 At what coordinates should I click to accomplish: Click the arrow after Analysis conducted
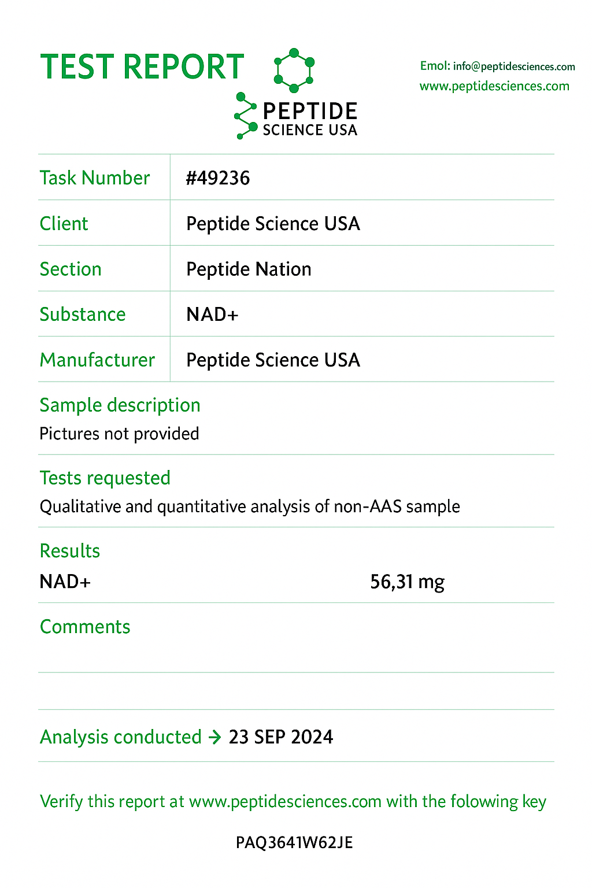[215, 737]
